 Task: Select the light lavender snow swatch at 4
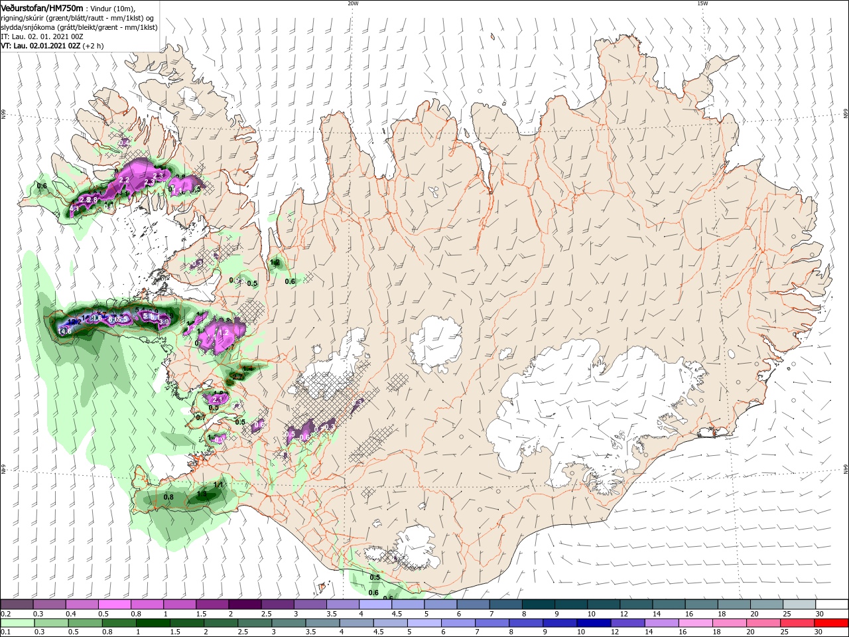[375, 604]
